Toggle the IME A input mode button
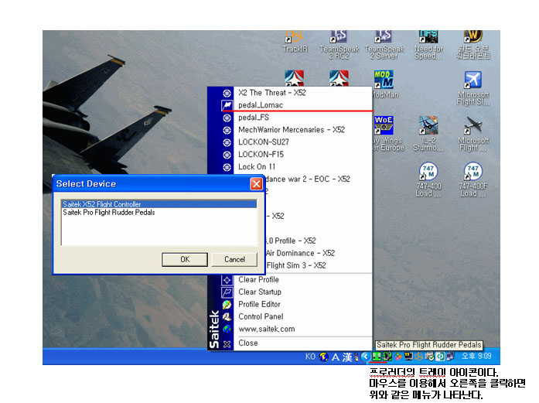The height and width of the screenshot is (403, 539). point(336,357)
